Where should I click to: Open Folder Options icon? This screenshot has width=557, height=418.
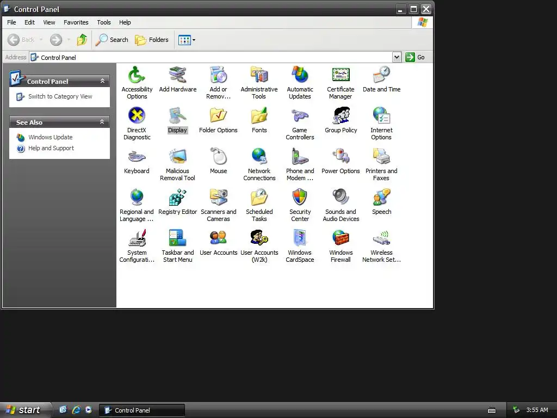[219, 116]
